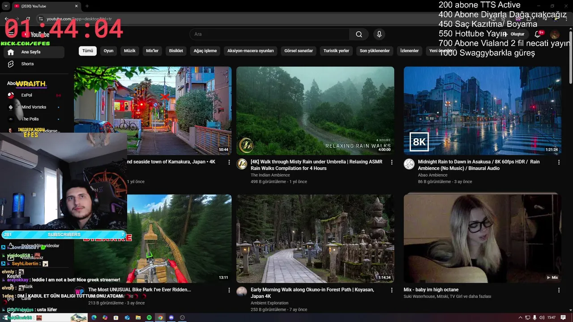This screenshot has width=573, height=322.
Task: Click the Ara search input field
Action: (x=269, y=34)
